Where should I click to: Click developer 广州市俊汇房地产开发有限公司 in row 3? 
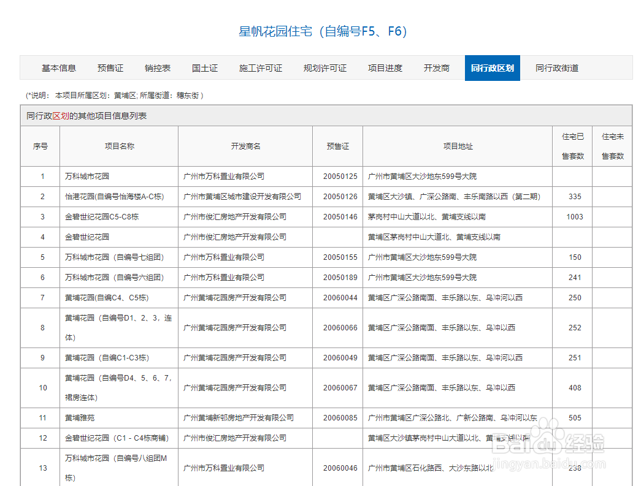click(235, 217)
